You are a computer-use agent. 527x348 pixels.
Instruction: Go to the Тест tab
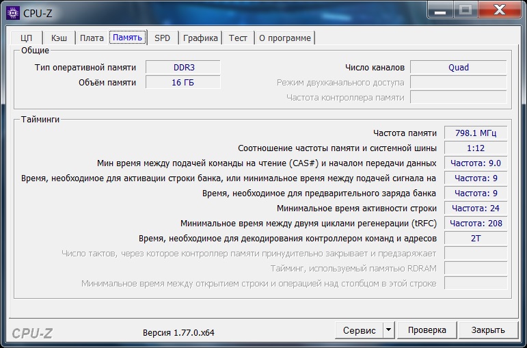click(x=238, y=38)
